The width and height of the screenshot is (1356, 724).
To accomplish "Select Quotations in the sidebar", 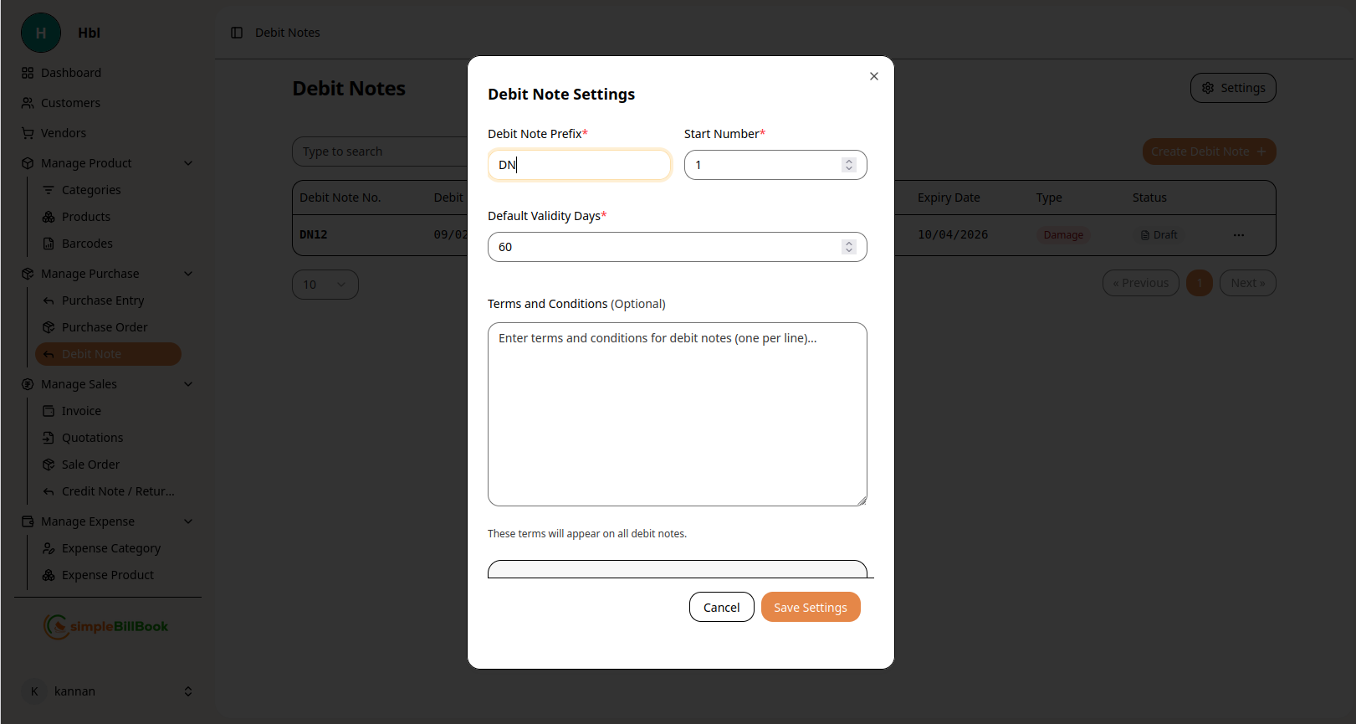I will tap(92, 438).
